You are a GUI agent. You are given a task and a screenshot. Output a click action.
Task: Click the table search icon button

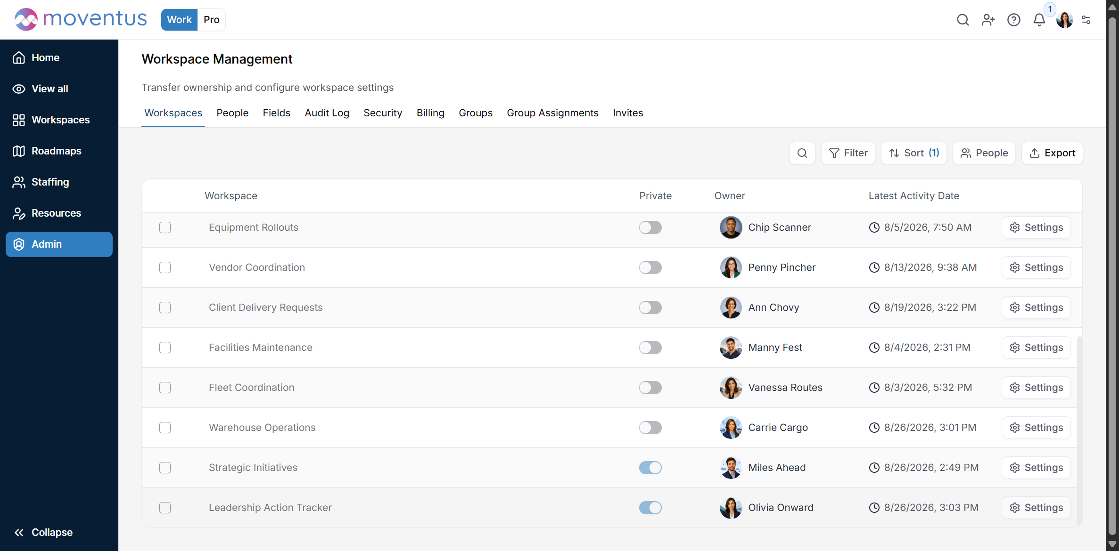802,153
